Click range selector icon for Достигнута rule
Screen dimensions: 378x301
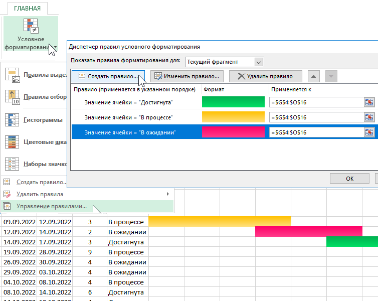pos(369,102)
